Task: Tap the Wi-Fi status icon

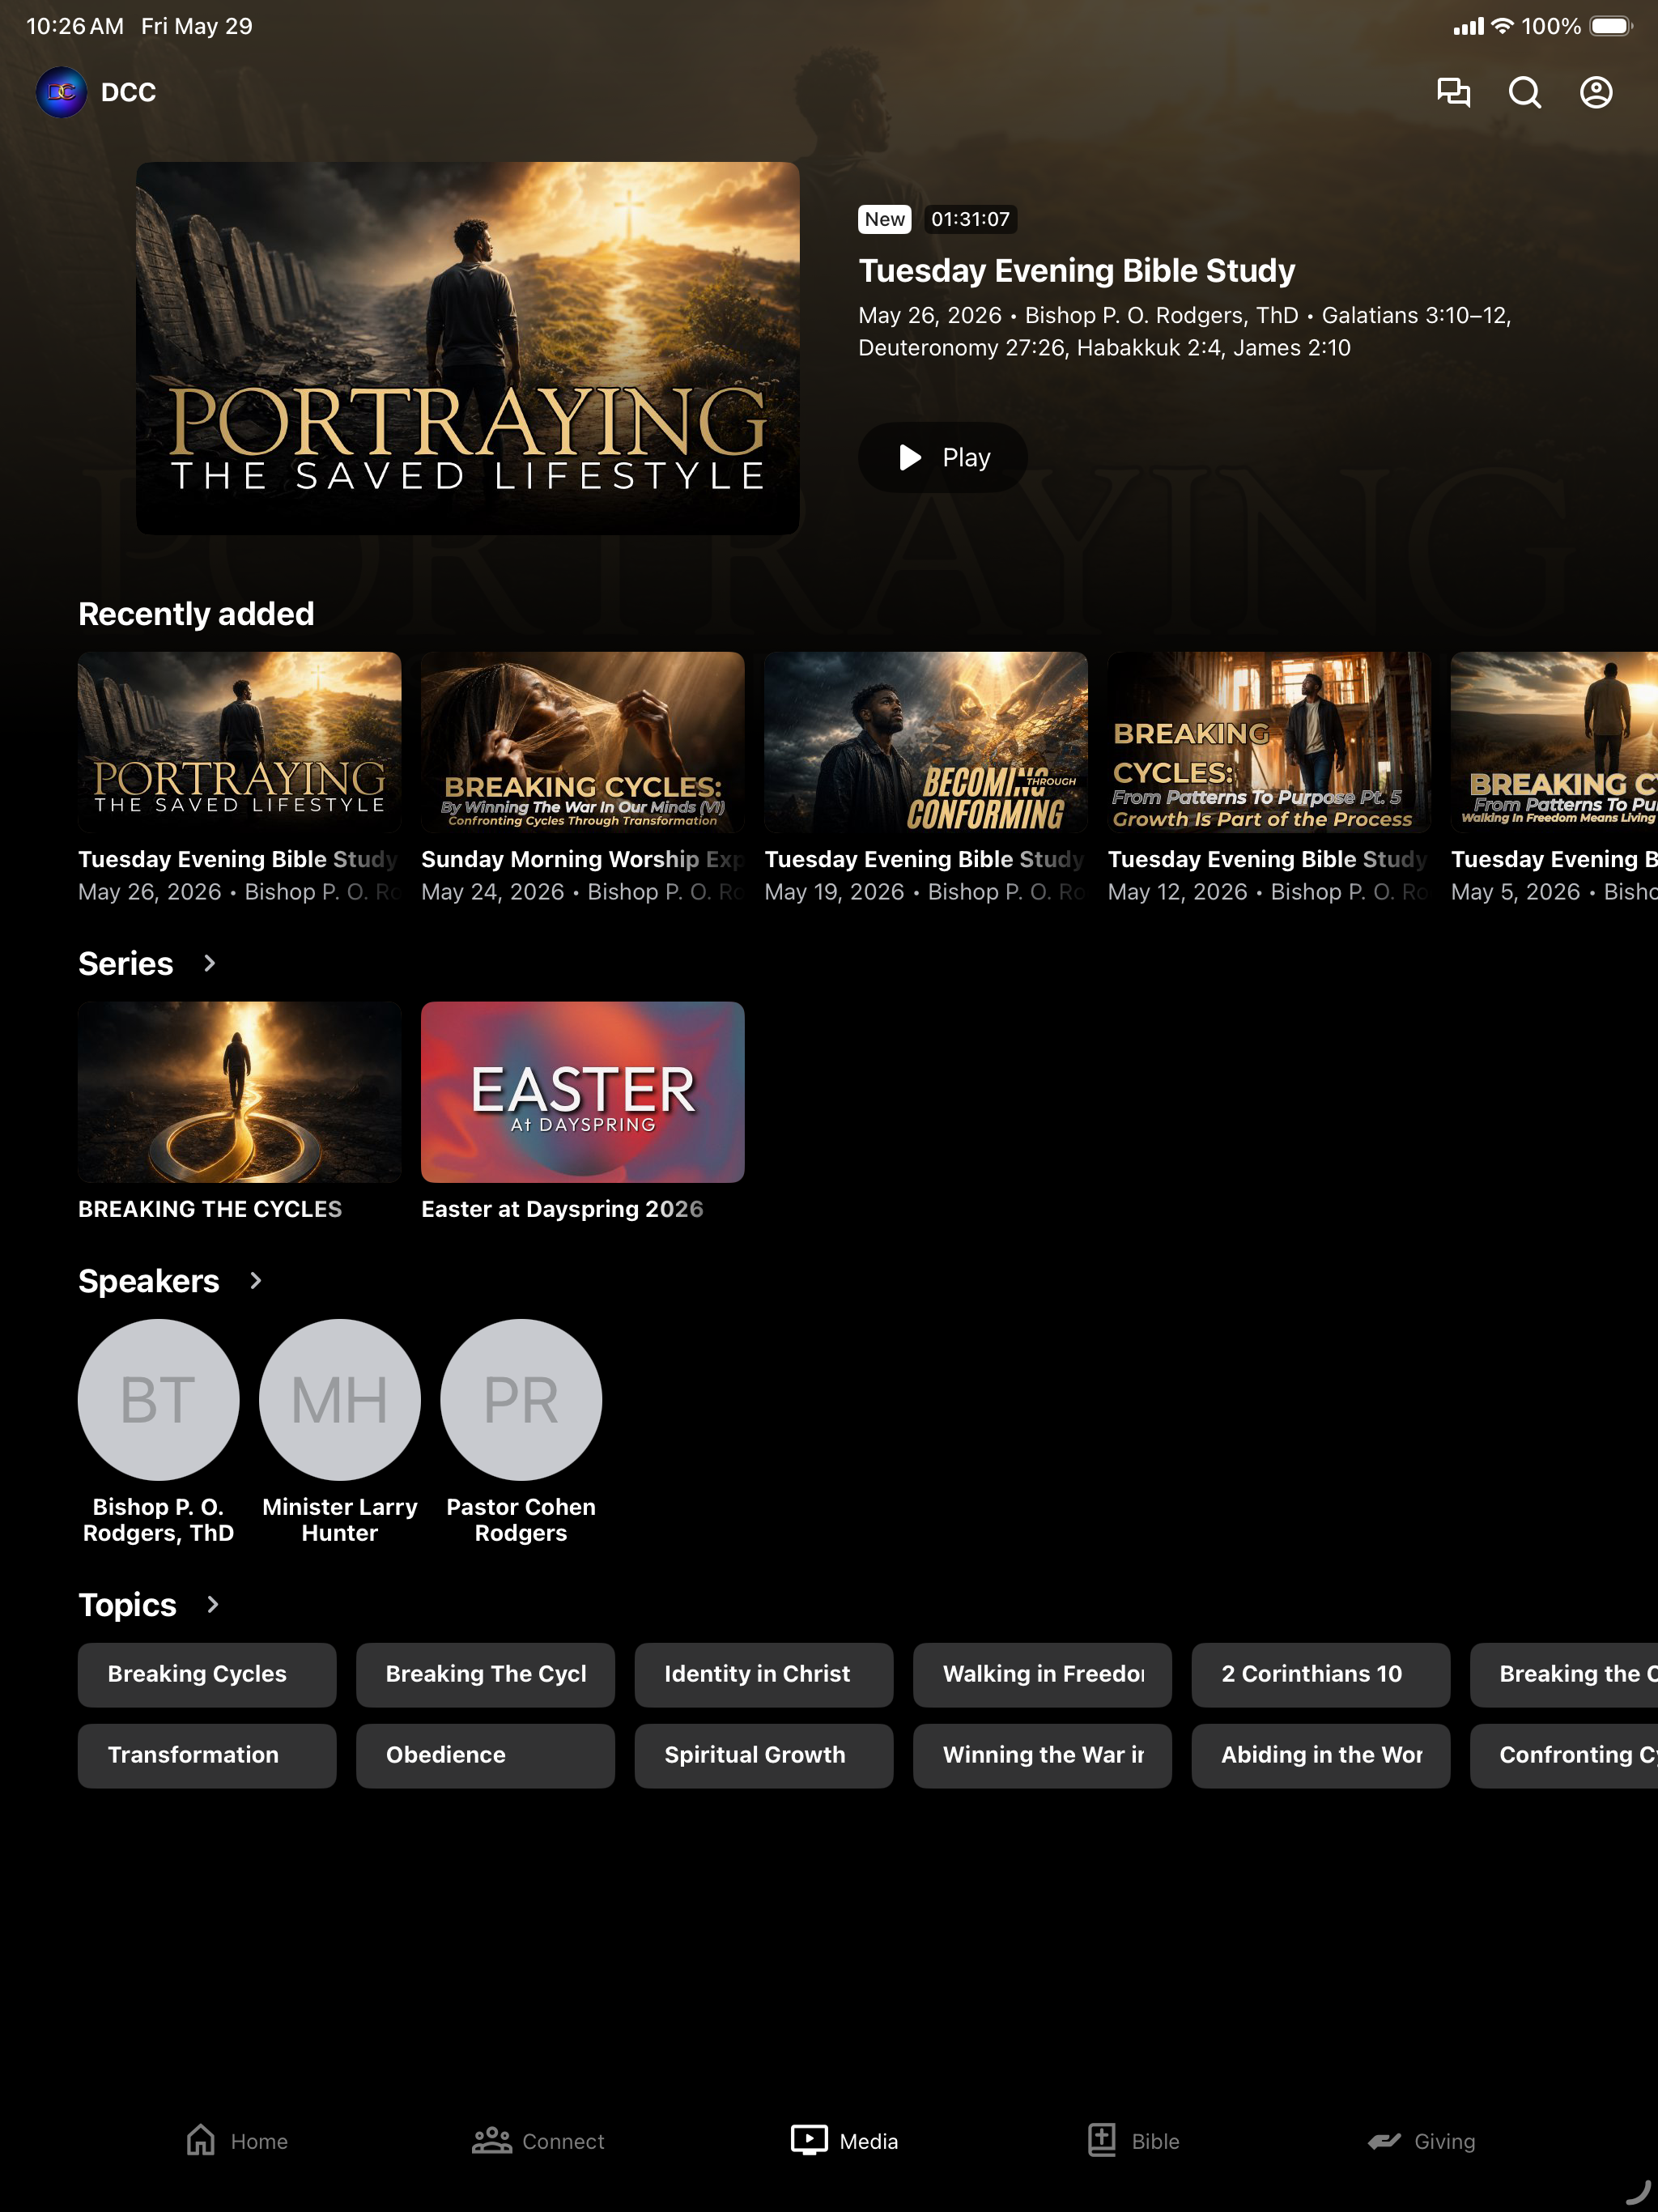Action: (1501, 26)
